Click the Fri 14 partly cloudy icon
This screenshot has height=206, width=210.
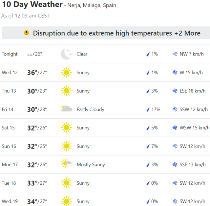(x=66, y=109)
